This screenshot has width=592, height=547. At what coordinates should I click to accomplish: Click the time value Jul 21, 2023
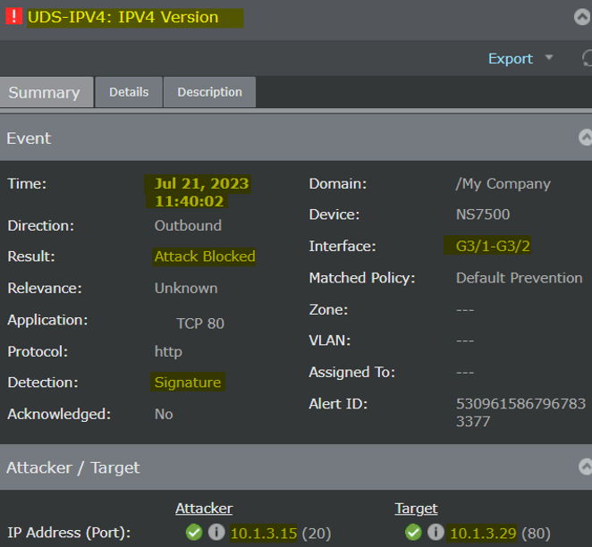pos(201,183)
